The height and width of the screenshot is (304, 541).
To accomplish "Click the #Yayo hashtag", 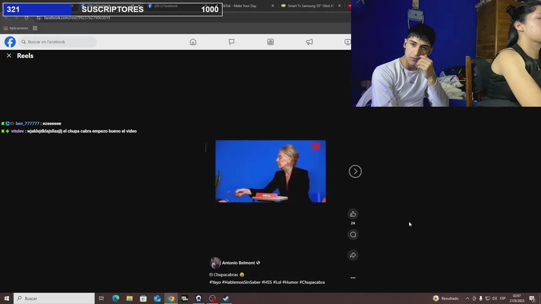I will click(x=215, y=282).
